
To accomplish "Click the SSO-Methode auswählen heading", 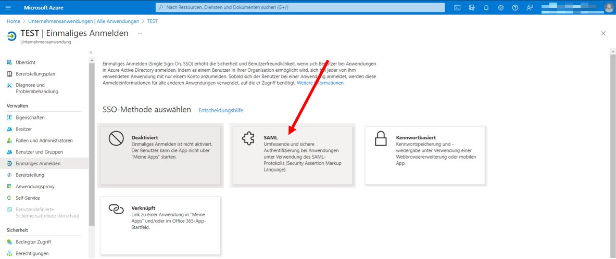I will click(147, 110).
